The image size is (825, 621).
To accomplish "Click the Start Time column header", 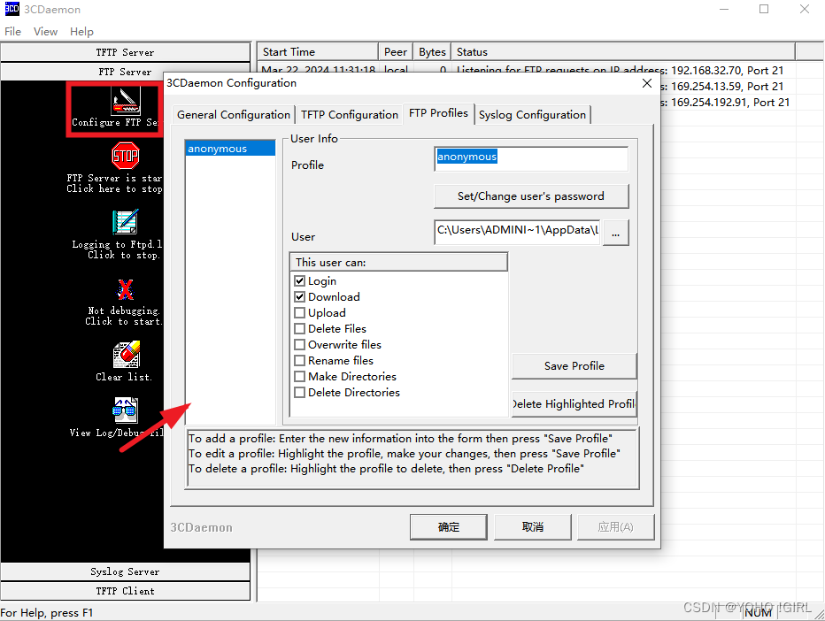I will (318, 52).
